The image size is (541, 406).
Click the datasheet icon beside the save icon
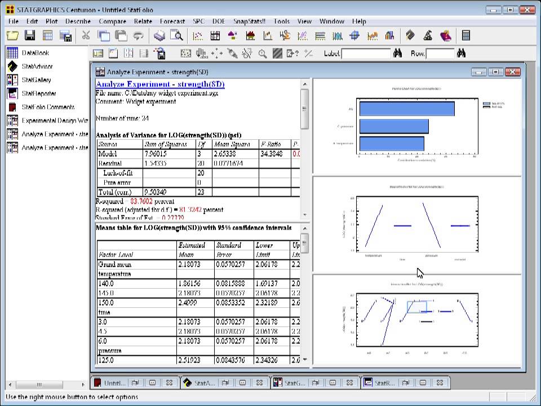(x=47, y=36)
